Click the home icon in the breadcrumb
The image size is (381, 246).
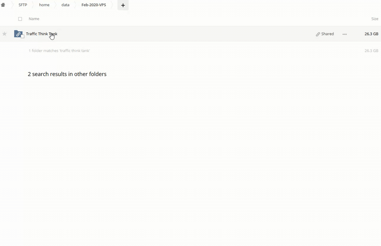point(3,5)
